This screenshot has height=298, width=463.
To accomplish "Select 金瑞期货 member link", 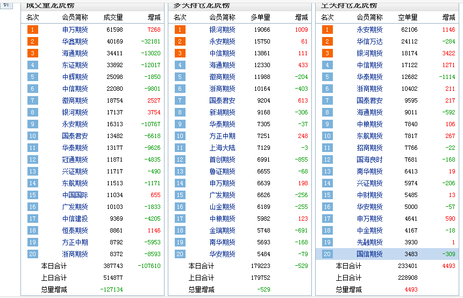I will [222, 230].
